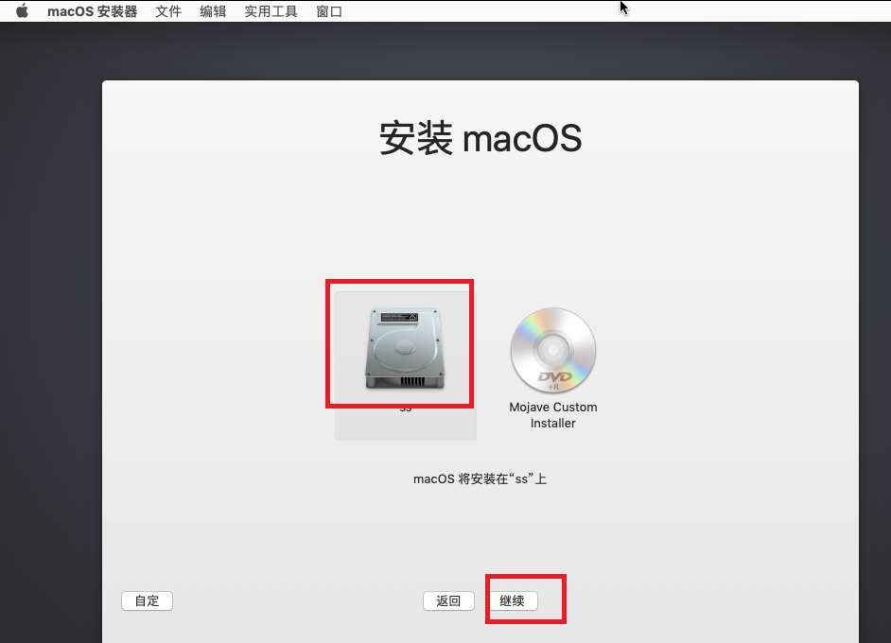
Task: Click the 返回 button
Action: (448, 601)
